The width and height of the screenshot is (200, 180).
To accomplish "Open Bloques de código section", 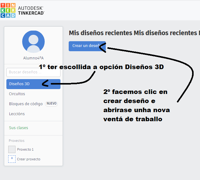I will click(26, 104).
